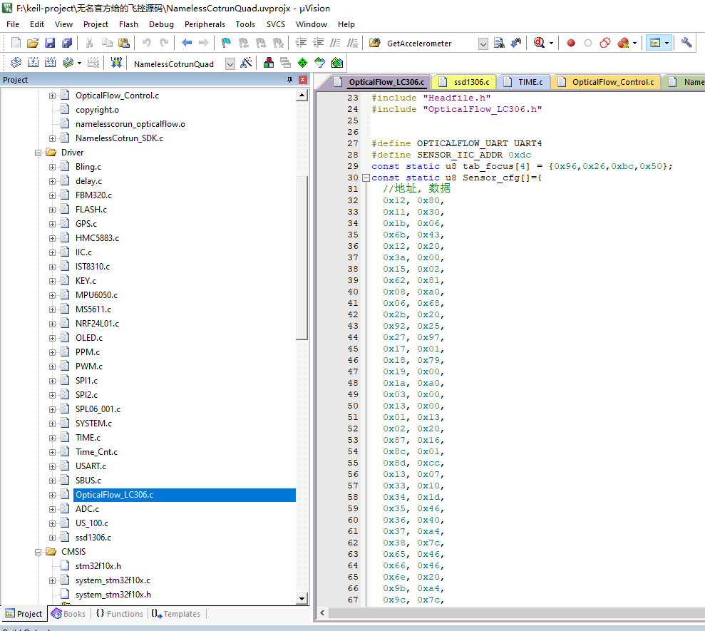Click the project tree vertical scrollbar
The width and height of the screenshot is (705, 631).
pyautogui.click(x=302, y=257)
